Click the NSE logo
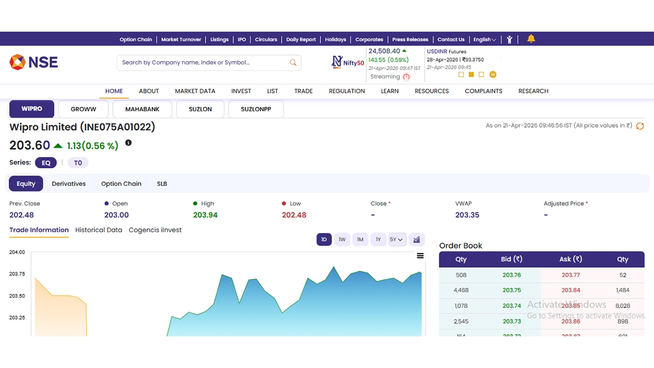Screen dimensions: 654x368 click(34, 62)
